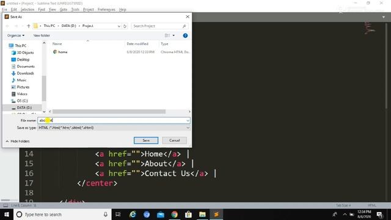Open the File name history dropdown arrow

tap(188, 120)
